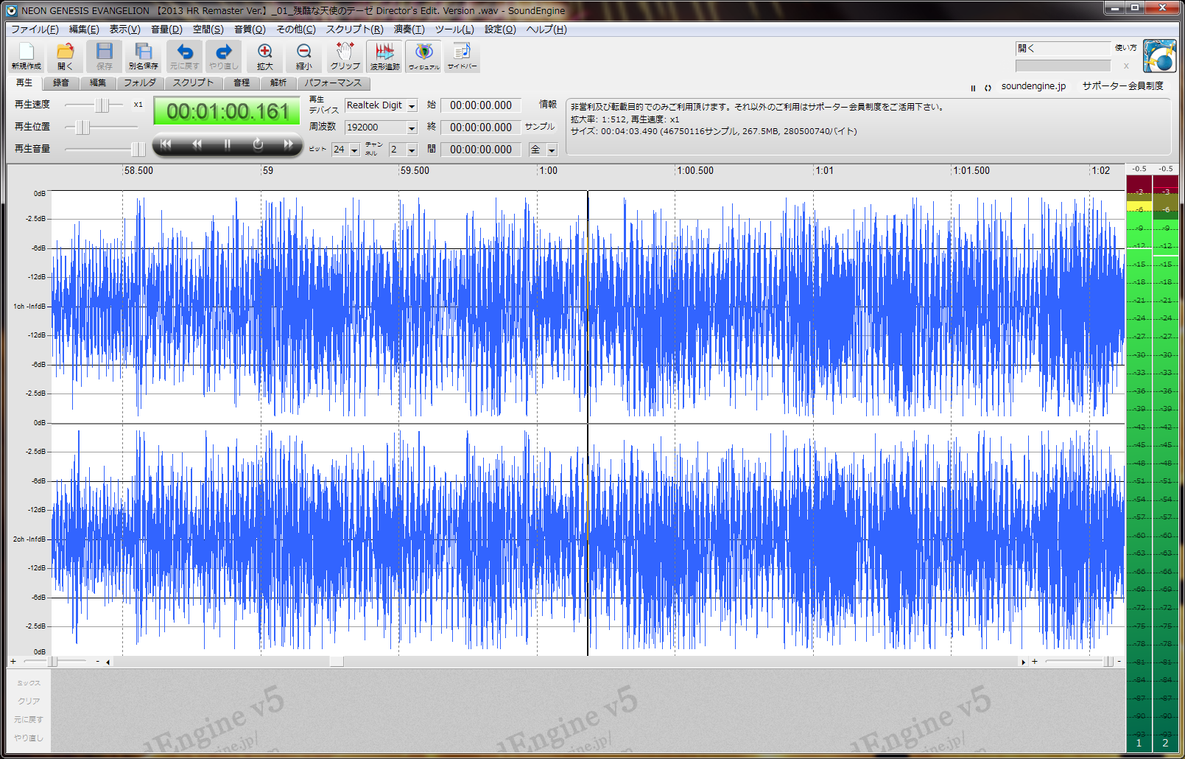Zoom out with the 縮小 magnifier icon

pyautogui.click(x=304, y=56)
